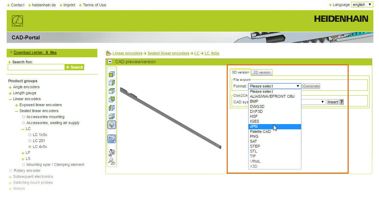
Task: Click the Heidenhain round logo icon
Action: 17,21
